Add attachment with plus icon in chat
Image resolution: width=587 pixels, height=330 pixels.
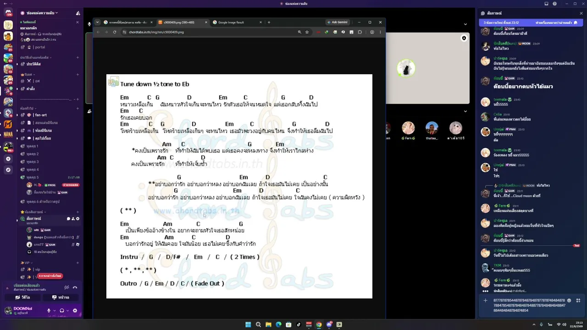(485, 301)
